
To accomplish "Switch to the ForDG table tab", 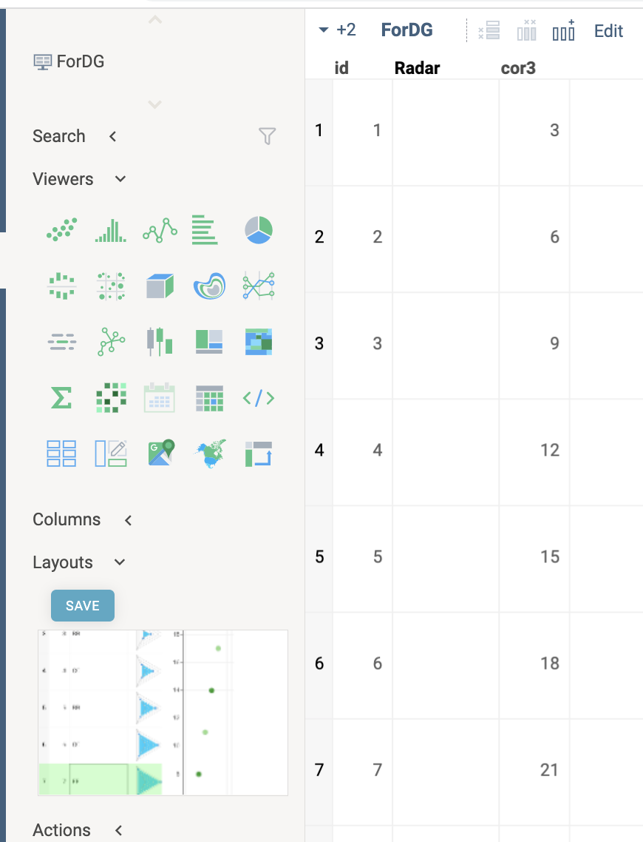I will click(x=406, y=30).
